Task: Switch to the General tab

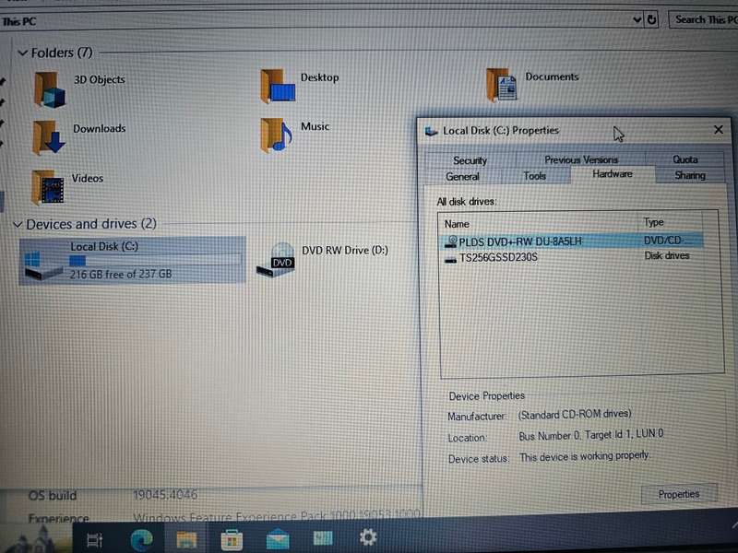Action: (463, 177)
